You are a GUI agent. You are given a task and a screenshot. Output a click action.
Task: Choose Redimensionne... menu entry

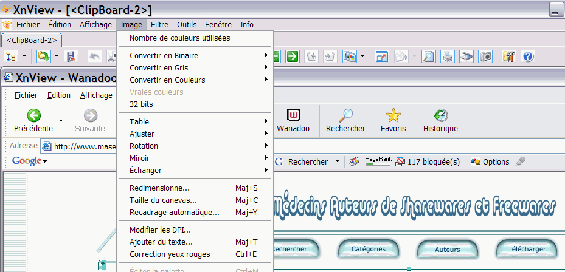click(x=195, y=188)
